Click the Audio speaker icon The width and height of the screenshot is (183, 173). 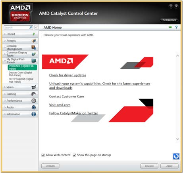(x=34, y=107)
